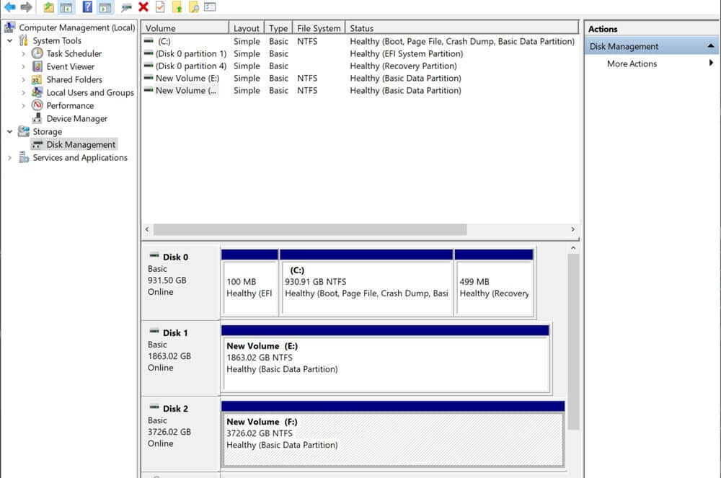This screenshot has width=721, height=478.
Task: Select the (C:) volume row in list
Action: [360, 41]
